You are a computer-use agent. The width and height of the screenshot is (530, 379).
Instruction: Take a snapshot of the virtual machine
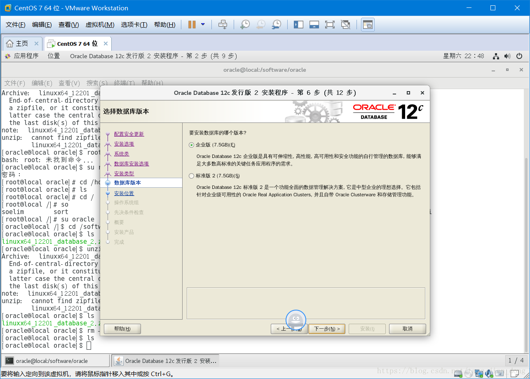[x=245, y=25]
